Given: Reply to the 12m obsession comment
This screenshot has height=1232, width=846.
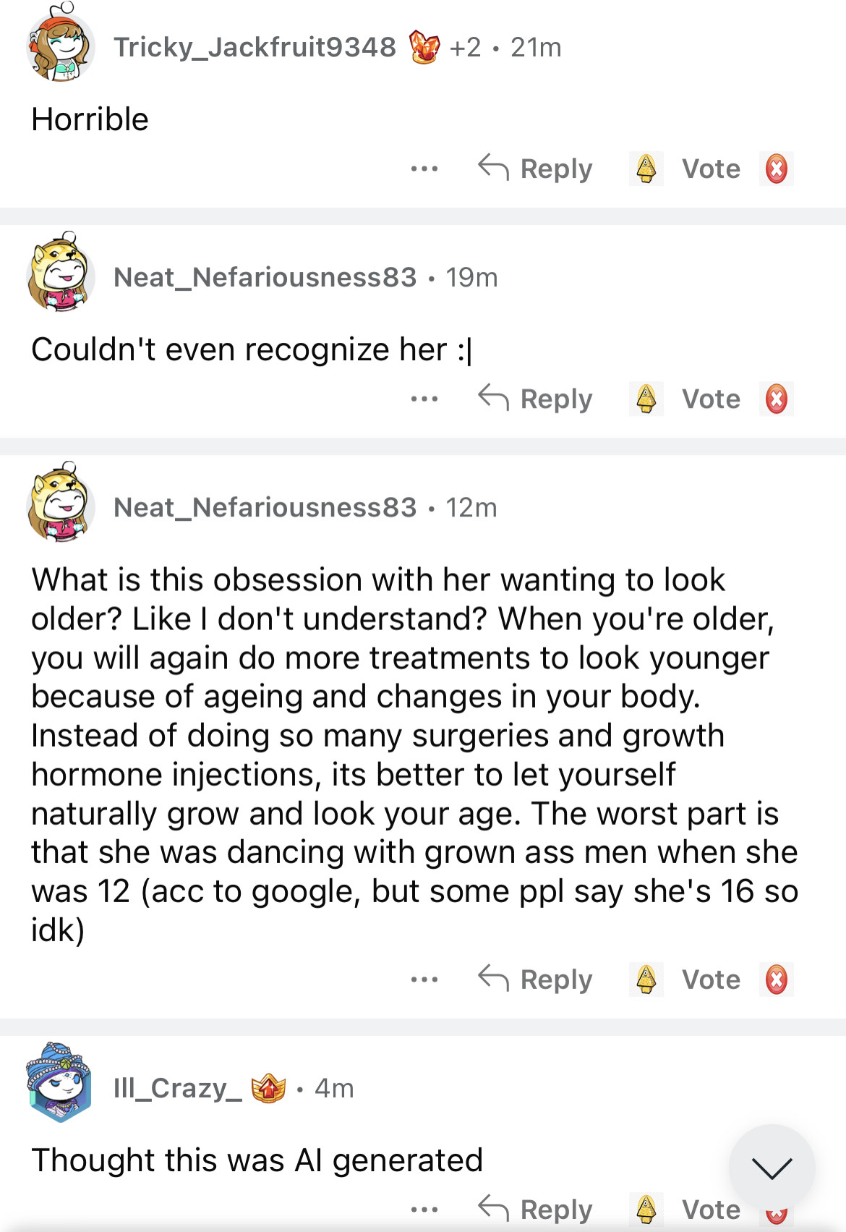Looking at the screenshot, I should 536,980.
